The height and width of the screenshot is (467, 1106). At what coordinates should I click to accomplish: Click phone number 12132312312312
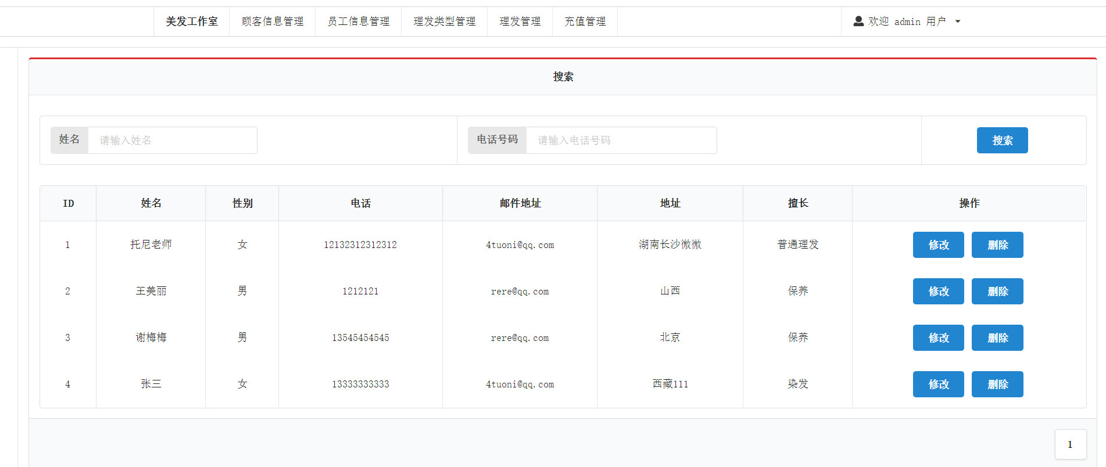pyautogui.click(x=360, y=245)
